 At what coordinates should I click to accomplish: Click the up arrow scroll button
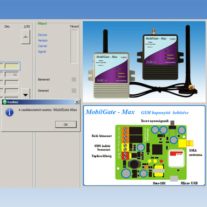[26, 37]
